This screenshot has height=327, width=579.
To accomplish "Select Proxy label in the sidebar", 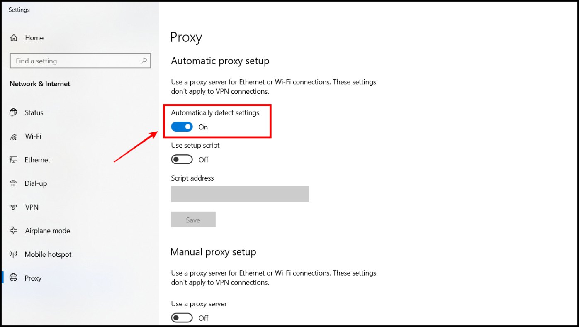I will tap(33, 278).
